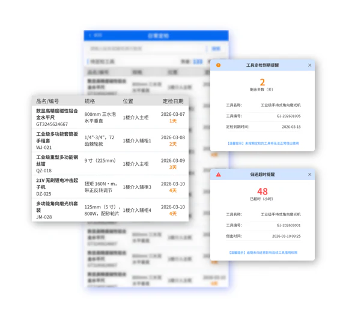Click the red 48 overdue hours number

pos(262,192)
